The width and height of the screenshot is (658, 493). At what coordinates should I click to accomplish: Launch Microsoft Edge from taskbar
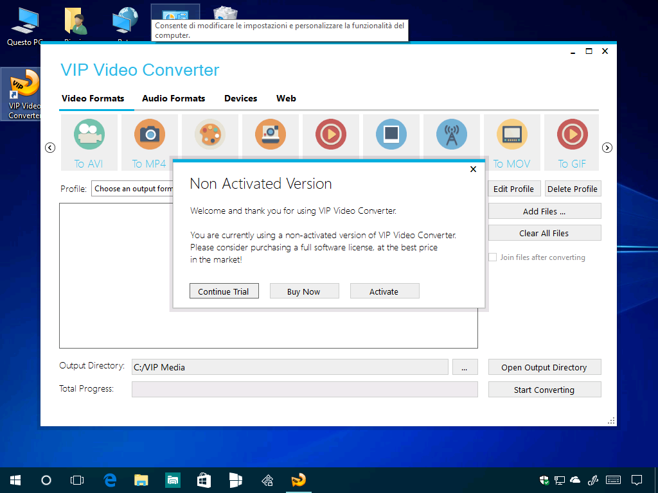(x=110, y=480)
